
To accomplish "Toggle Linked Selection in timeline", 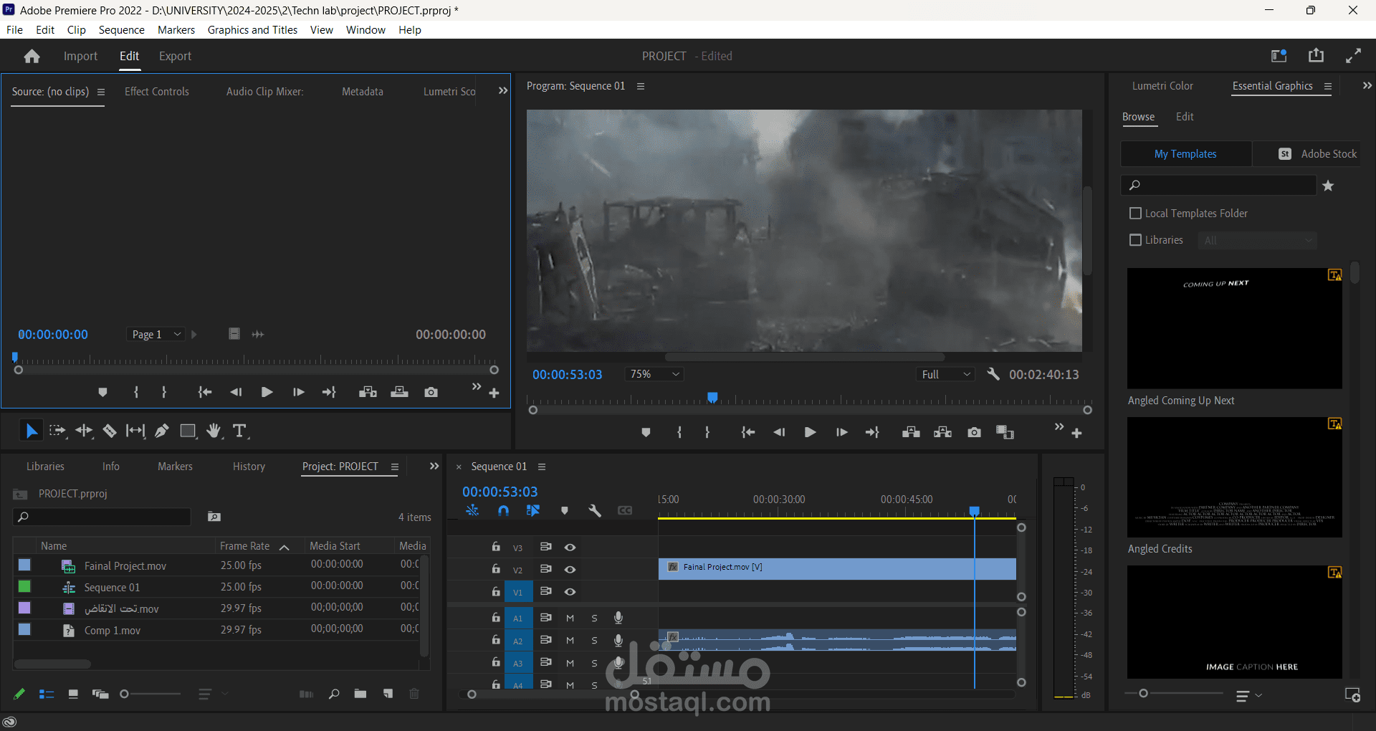I will tap(533, 510).
